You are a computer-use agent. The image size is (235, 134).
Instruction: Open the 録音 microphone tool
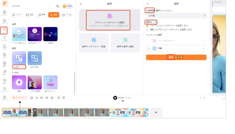(19, 82)
